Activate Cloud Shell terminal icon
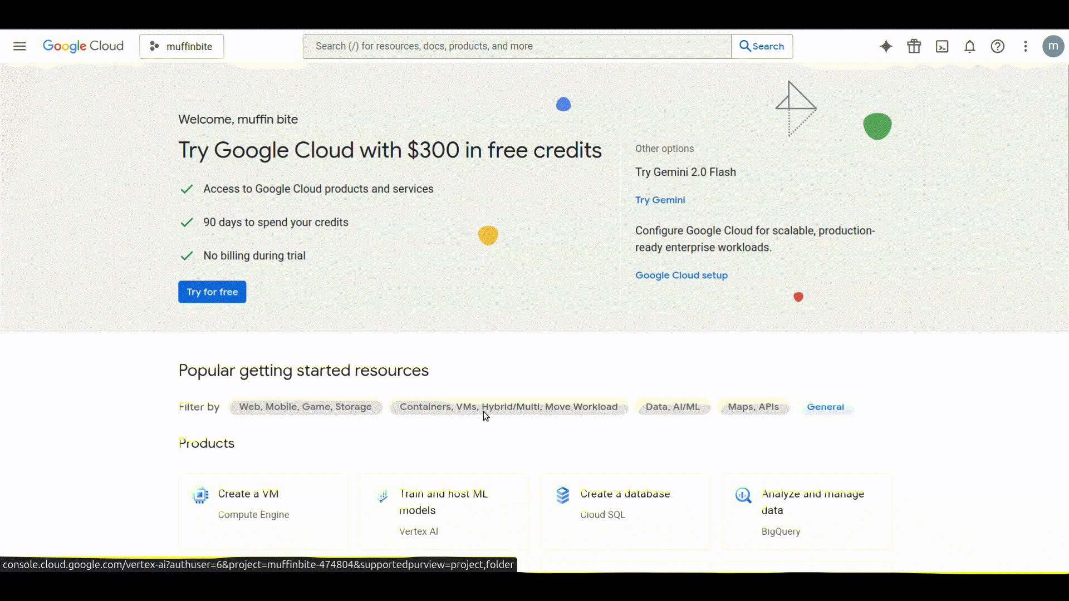 (x=941, y=46)
